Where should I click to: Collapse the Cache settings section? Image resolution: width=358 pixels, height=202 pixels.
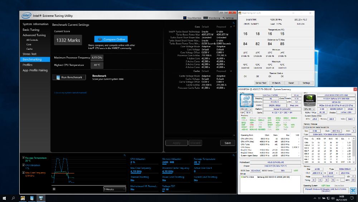(x=231, y=71)
